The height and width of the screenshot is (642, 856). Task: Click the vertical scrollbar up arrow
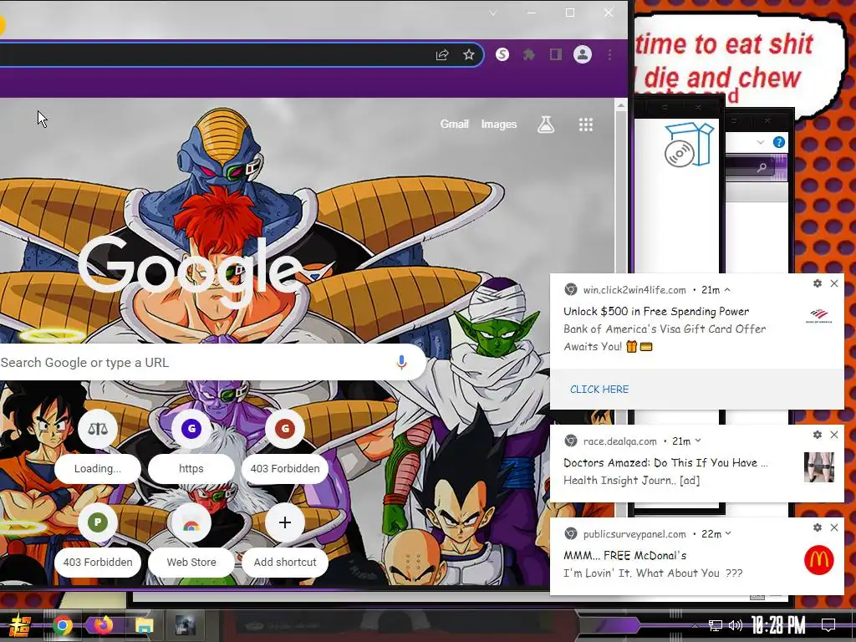click(x=621, y=105)
